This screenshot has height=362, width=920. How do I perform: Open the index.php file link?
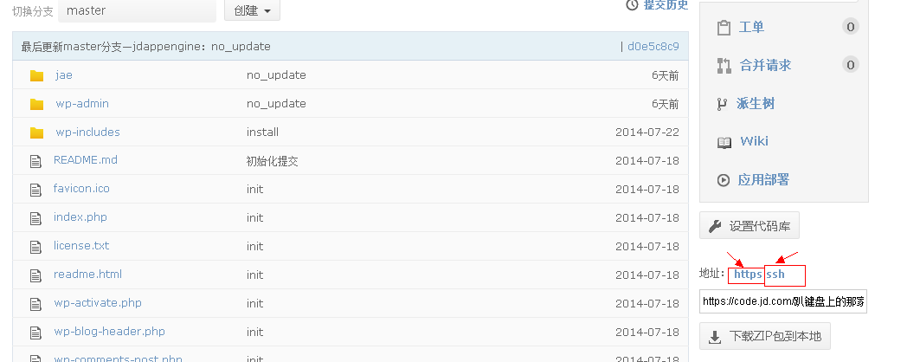(x=80, y=217)
